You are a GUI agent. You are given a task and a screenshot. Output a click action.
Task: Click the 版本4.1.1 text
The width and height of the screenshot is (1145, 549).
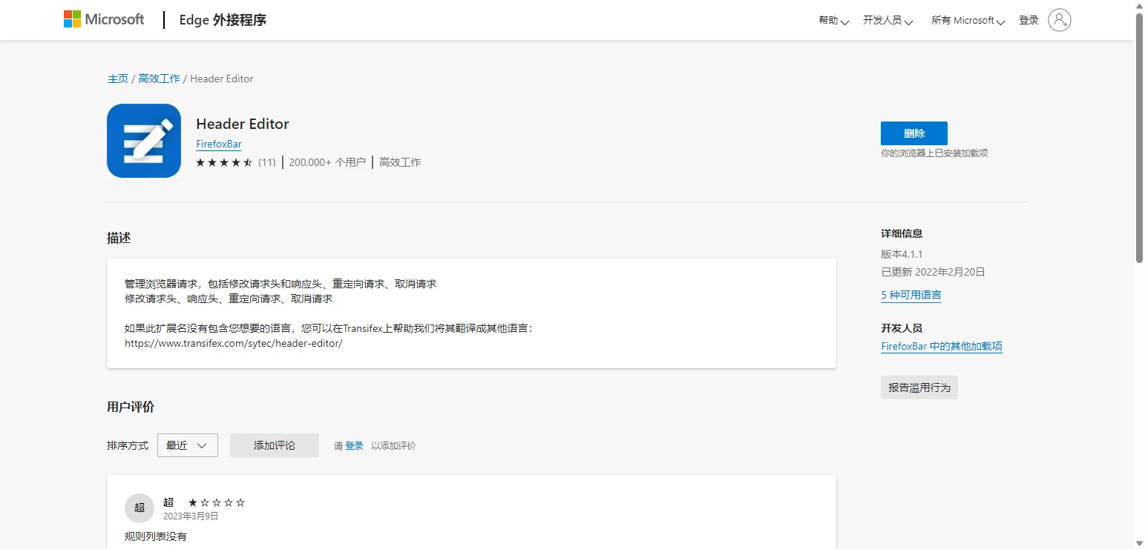pos(902,254)
